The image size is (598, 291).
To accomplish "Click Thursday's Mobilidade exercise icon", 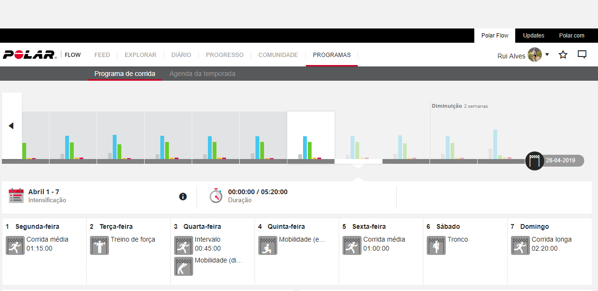I will point(268,245).
